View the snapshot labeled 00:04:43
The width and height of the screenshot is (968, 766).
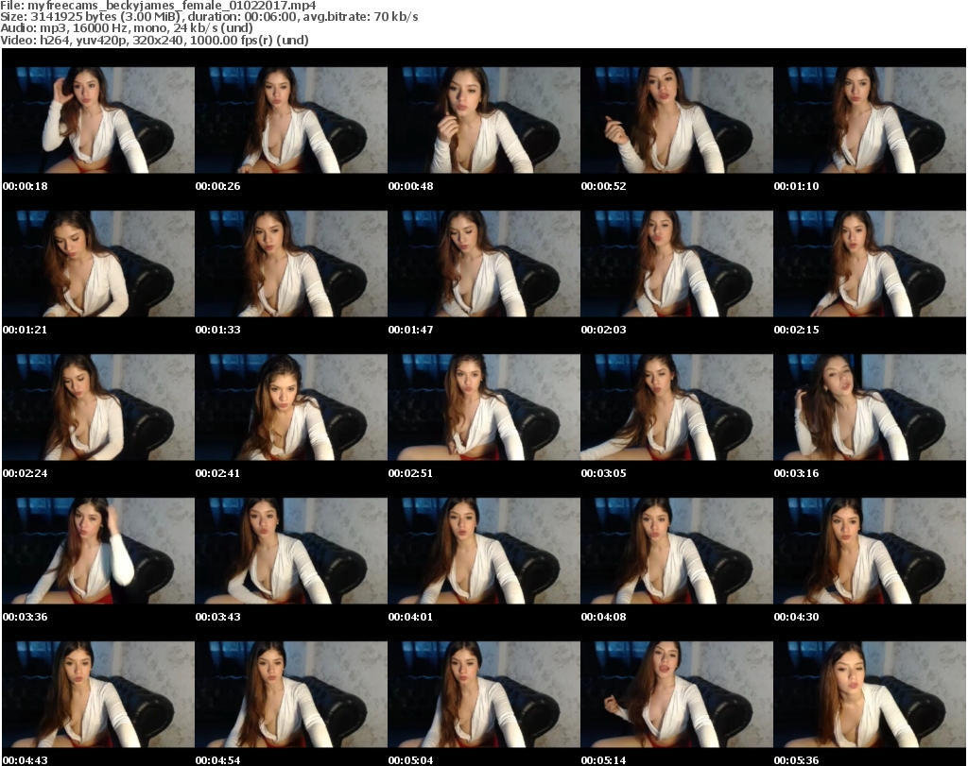(x=98, y=695)
